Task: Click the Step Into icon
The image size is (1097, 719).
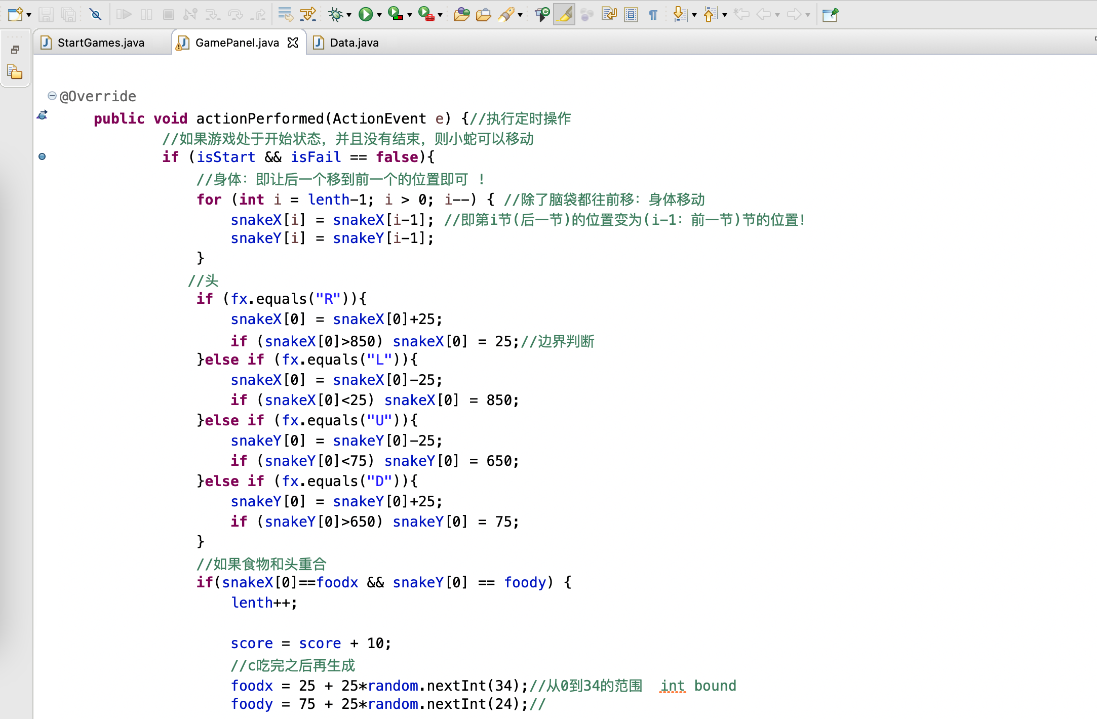Action: (213, 15)
